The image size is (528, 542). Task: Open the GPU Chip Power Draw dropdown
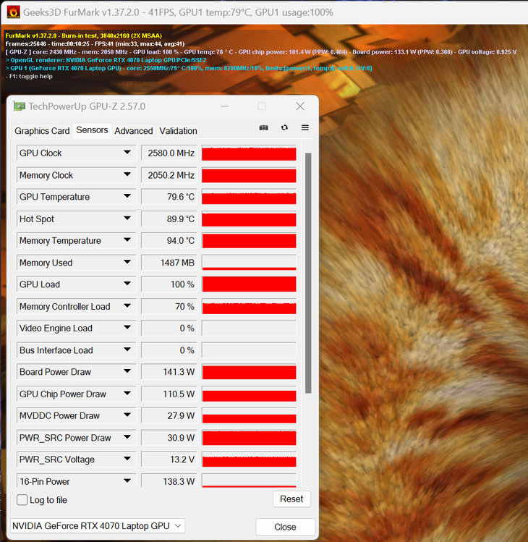coord(127,394)
